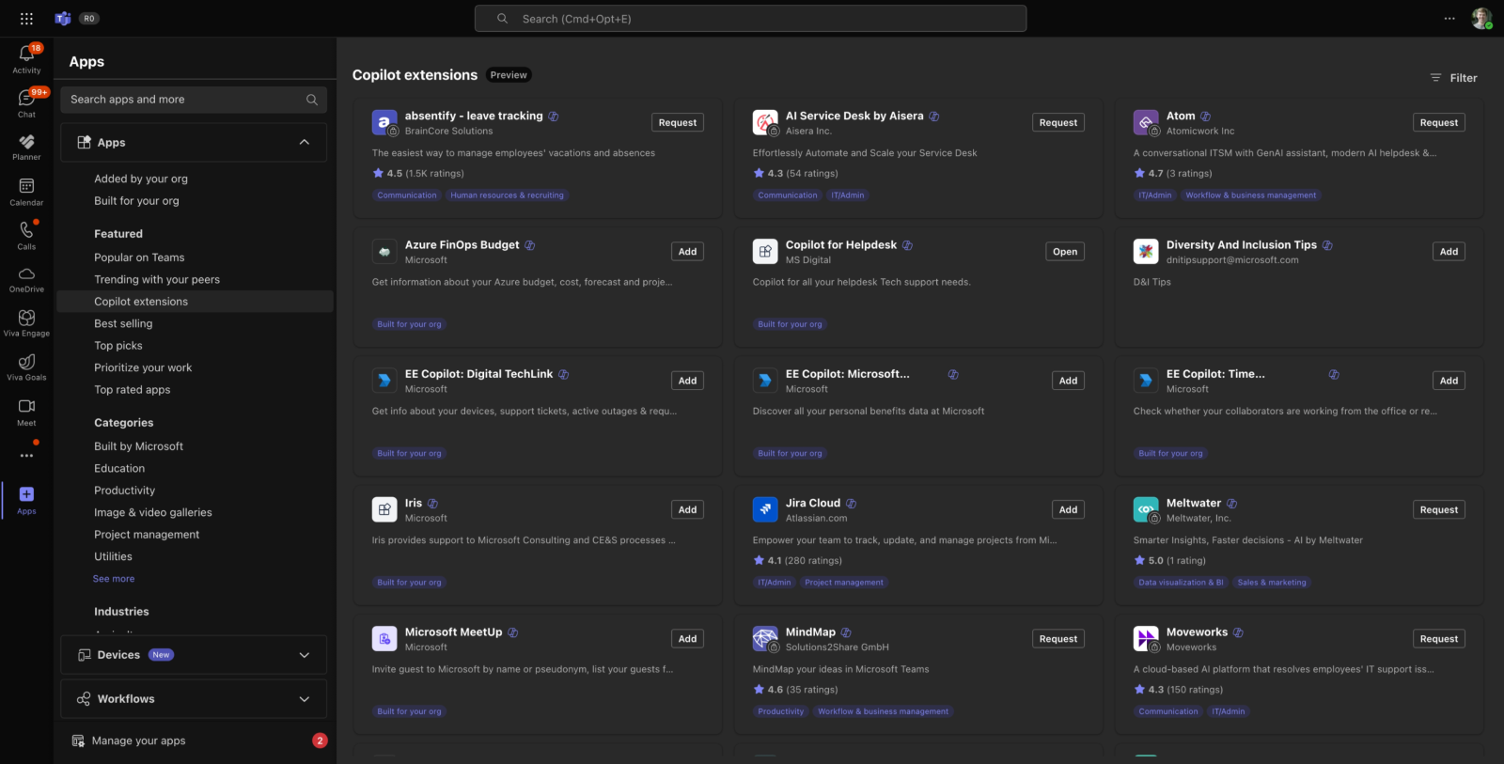
Task: Click the AI Service Desk by Aisera icon
Action: (765, 122)
